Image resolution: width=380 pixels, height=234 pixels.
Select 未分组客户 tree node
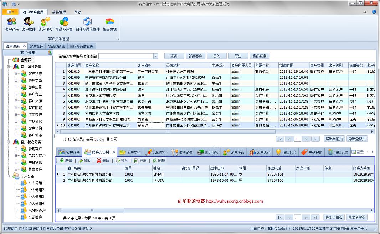click(37, 210)
